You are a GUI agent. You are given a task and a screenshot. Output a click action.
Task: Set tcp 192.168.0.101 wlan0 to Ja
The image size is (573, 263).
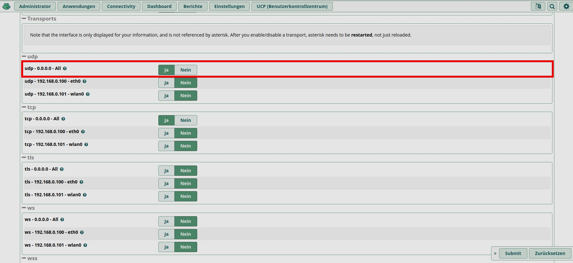[166, 146]
